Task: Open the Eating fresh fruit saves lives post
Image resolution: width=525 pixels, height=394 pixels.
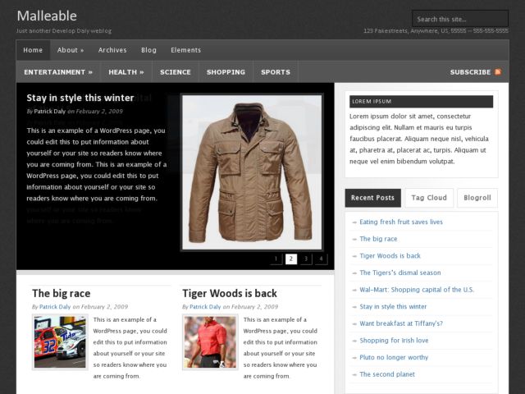Action: click(x=401, y=222)
